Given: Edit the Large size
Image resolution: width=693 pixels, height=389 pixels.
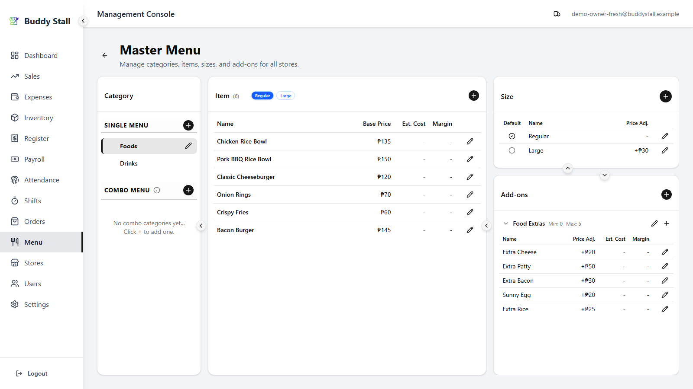Looking at the screenshot, I should click(665, 150).
